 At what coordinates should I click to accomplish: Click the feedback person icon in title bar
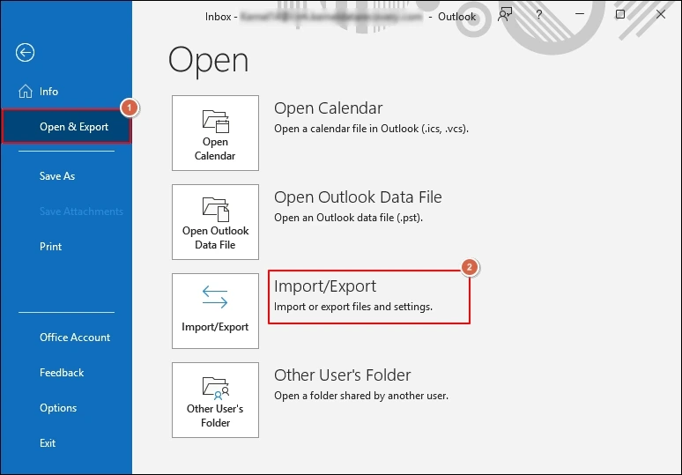click(505, 15)
